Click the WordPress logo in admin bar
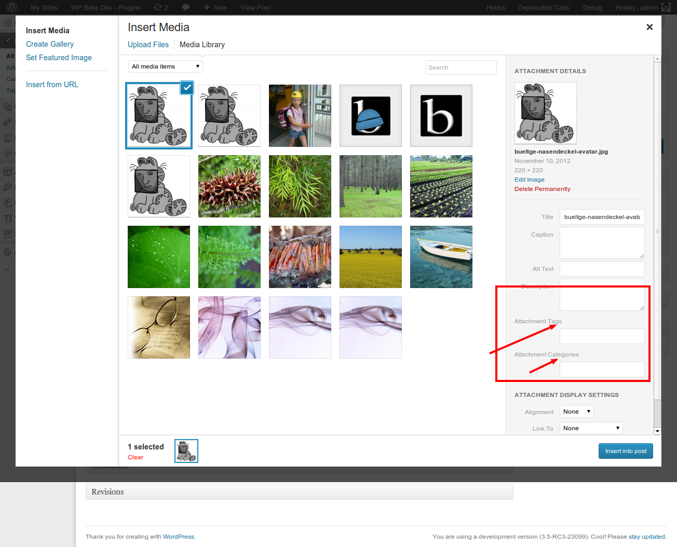This screenshot has height=547, width=677. tap(12, 7)
